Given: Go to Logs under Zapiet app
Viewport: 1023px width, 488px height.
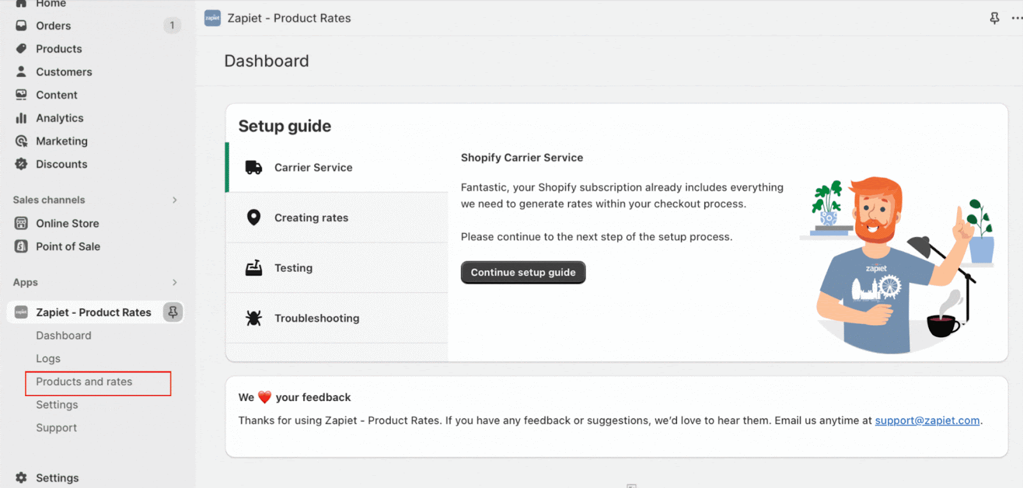Looking at the screenshot, I should 48,359.
